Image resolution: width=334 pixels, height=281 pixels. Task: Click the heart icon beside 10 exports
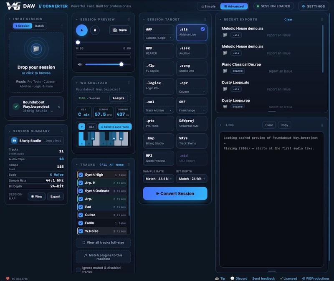(x=8, y=278)
